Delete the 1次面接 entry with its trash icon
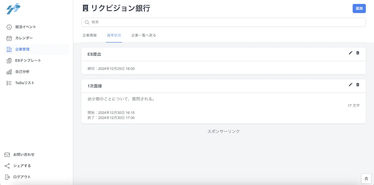This screenshot has width=374, height=185. (358, 85)
